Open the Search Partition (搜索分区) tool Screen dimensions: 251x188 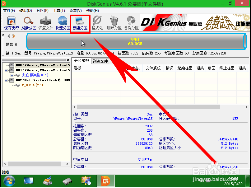(x=29, y=23)
